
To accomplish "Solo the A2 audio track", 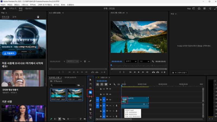I will (x=113, y=111).
